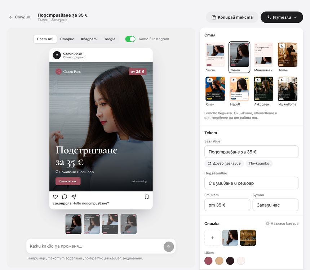Viewport: 310px width, 270px height.
Task: Switch to the Google tab
Action: [109, 39]
